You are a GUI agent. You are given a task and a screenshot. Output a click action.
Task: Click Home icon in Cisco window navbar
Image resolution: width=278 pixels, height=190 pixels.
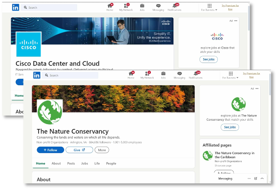click(110, 7)
